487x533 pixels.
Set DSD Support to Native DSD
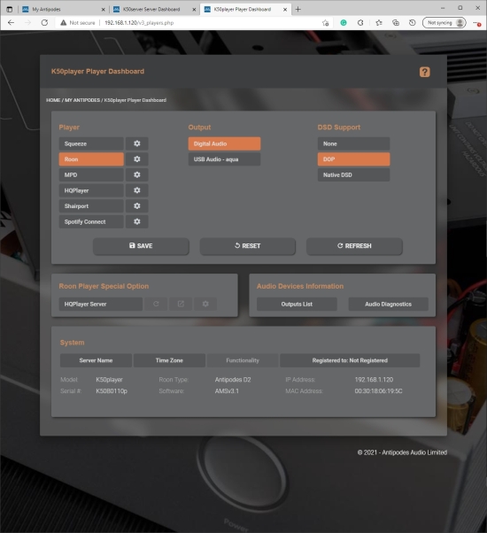coord(354,175)
